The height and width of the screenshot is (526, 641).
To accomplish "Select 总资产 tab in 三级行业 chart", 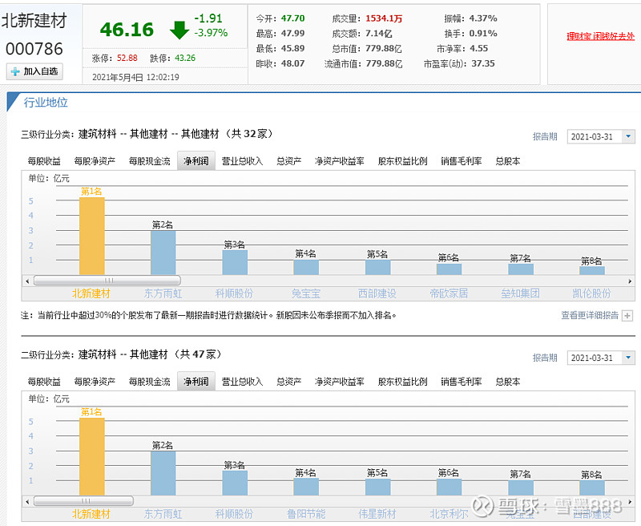I will tap(289, 161).
